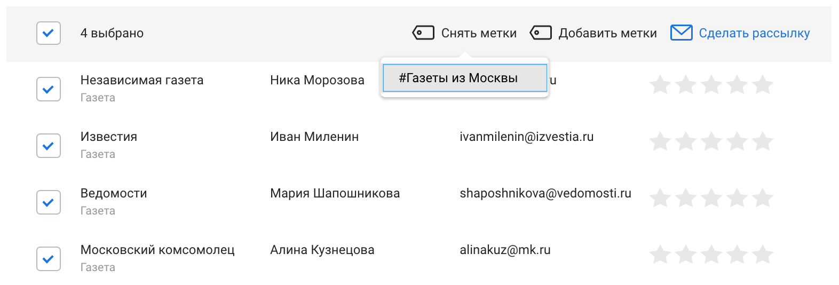Uncheck the Ведомости row checkbox
Screen dimensions: 839x285
(48, 202)
